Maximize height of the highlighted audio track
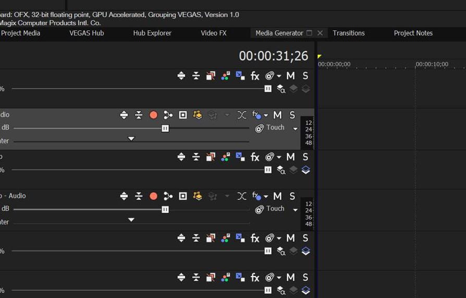Screen dimensions: 466x298 pyautogui.click(x=124, y=115)
